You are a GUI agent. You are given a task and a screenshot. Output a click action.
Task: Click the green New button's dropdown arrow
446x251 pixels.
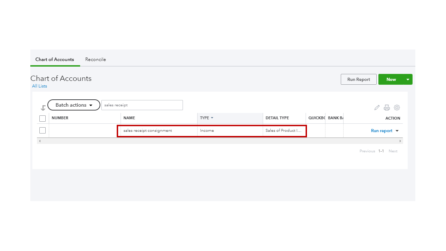[x=408, y=79]
